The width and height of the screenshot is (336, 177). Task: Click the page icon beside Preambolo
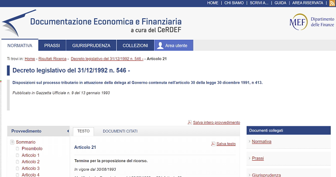(18, 149)
